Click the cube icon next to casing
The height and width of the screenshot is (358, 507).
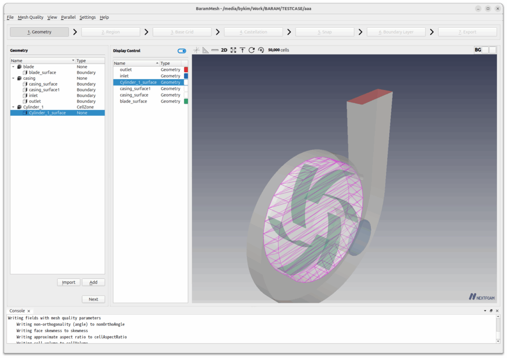point(19,78)
